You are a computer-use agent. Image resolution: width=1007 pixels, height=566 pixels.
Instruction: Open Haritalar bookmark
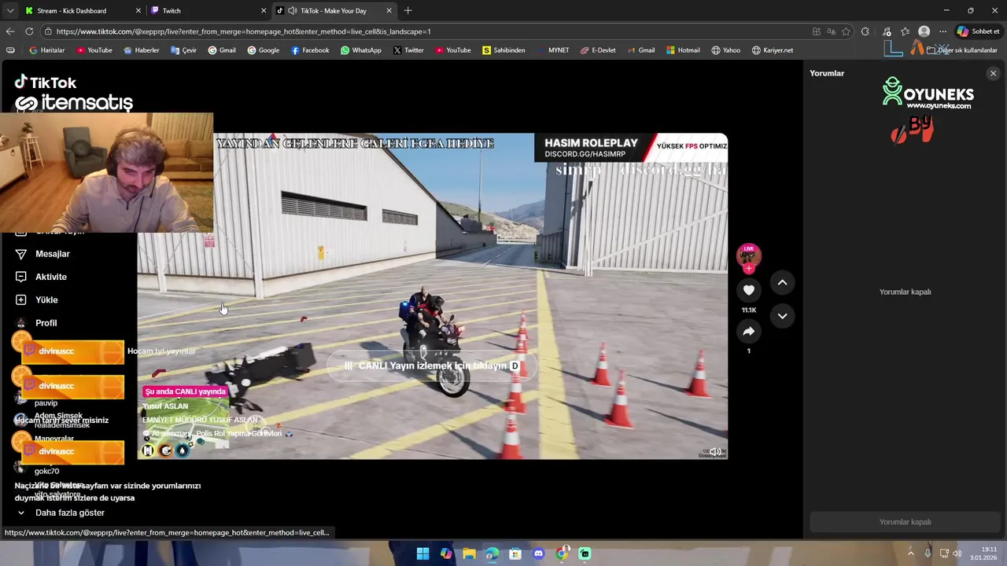pyautogui.click(x=46, y=50)
